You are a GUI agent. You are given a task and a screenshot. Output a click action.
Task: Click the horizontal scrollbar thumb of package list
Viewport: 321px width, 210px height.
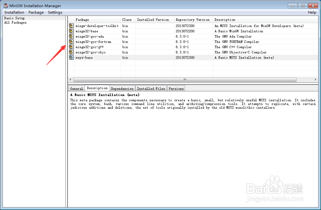pyautogui.click(x=185, y=79)
